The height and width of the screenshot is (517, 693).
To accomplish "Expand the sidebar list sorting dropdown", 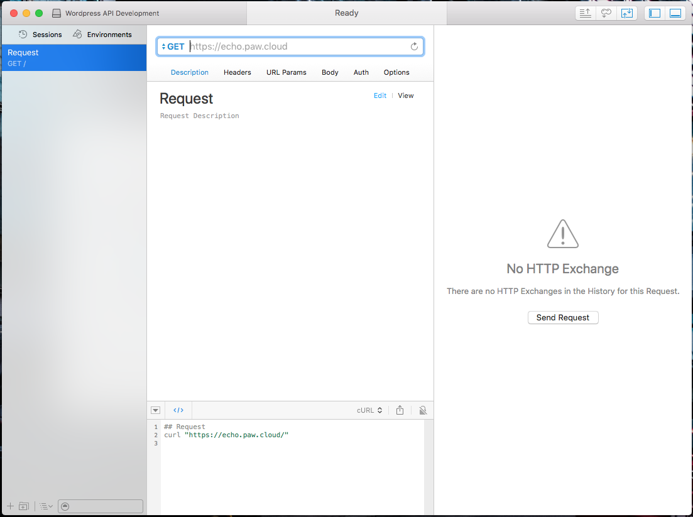I will pyautogui.click(x=46, y=506).
